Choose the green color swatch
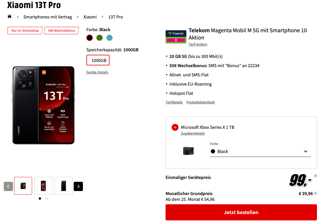Screen dimensions: 321x223 tap(99, 38)
